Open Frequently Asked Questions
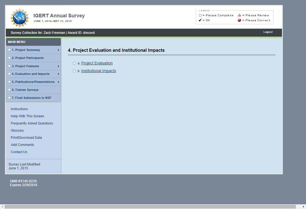The height and width of the screenshot is (209, 306). click(32, 123)
